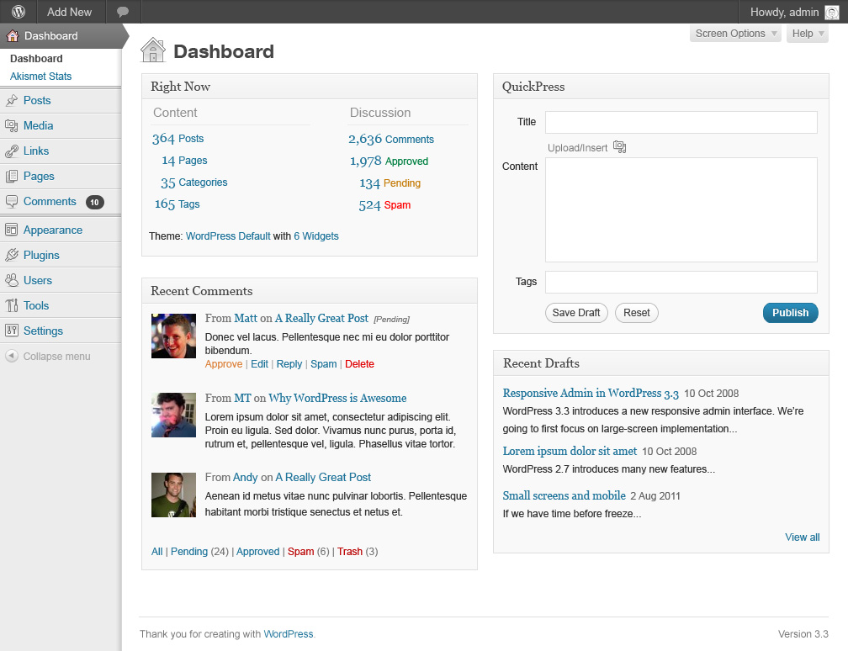Viewport: 848px width, 651px height.
Task: View the 134 Pending comments link
Action: pyautogui.click(x=390, y=183)
